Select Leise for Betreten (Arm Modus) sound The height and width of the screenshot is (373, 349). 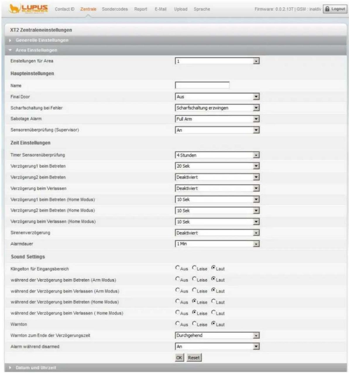tap(194, 279)
